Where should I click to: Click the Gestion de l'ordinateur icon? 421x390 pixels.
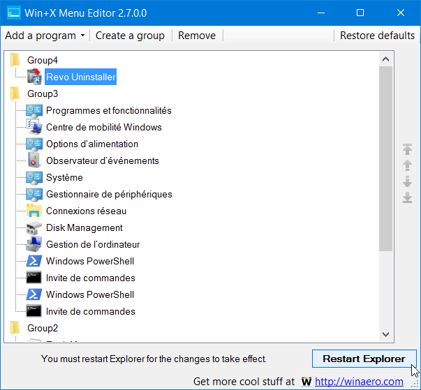(x=34, y=244)
